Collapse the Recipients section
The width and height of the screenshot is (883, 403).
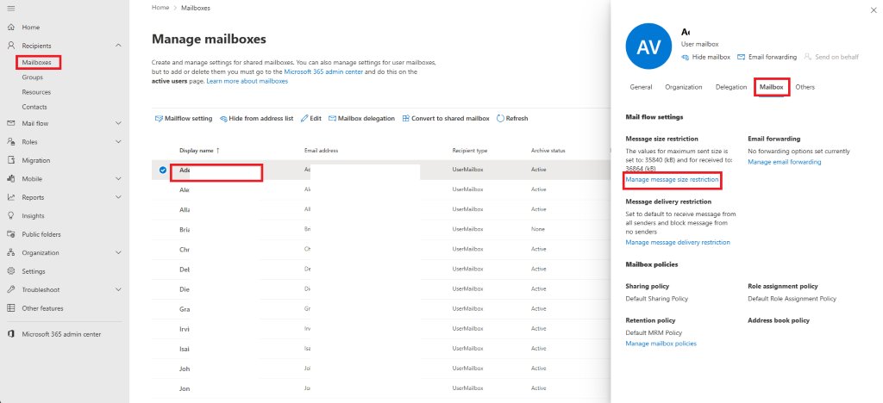[x=118, y=46]
